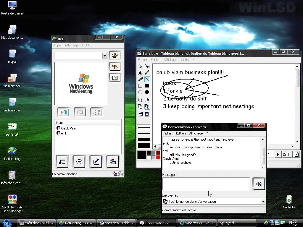Select the Remote Pointer selection tool

tap(147, 66)
